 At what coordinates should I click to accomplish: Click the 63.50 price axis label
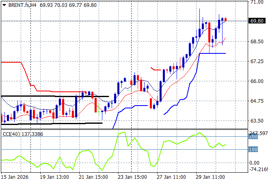(257, 121)
